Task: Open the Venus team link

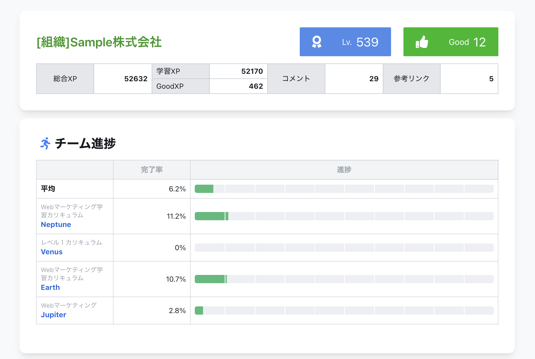Action: (52, 252)
